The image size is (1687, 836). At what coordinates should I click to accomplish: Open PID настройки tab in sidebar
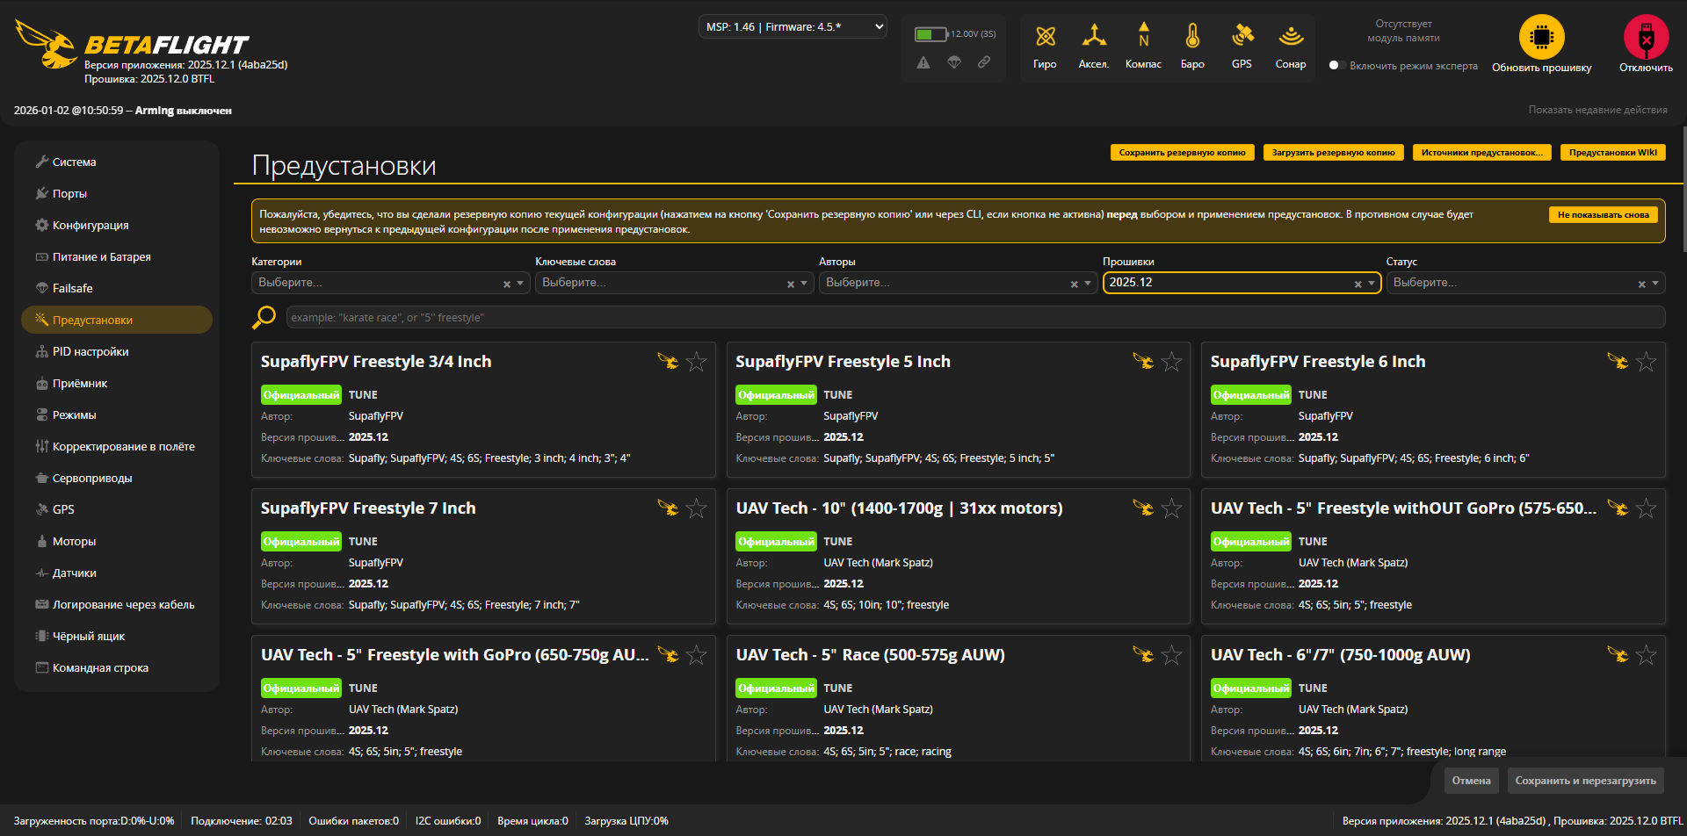point(91,352)
